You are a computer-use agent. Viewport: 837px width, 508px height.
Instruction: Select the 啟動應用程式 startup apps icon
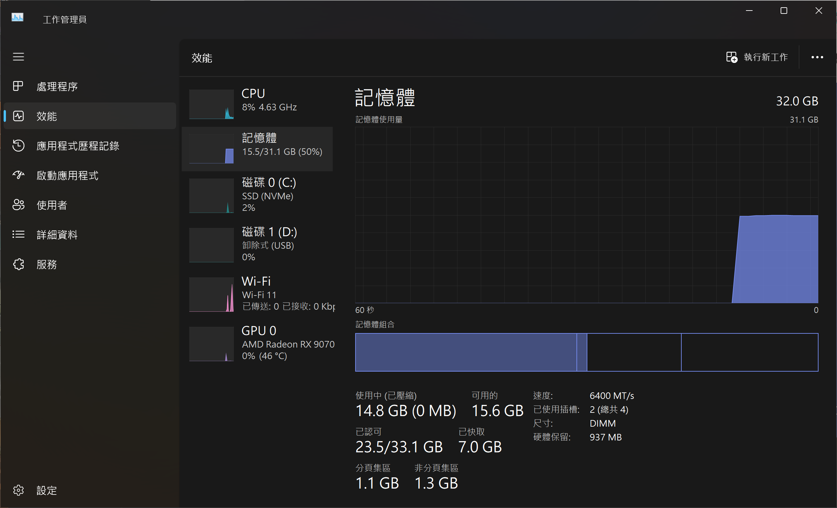(x=18, y=175)
